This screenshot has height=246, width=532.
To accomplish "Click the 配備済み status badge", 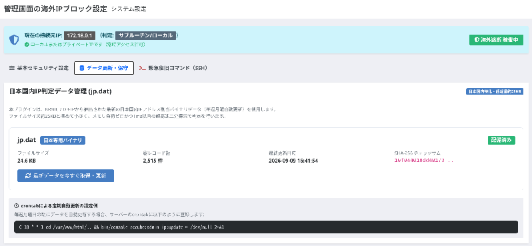I will [501, 140].
